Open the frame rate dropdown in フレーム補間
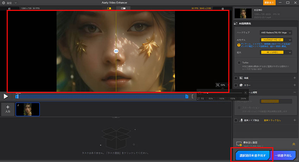Image resolution: width=299 pixels, height=162 pixels. 276,101
